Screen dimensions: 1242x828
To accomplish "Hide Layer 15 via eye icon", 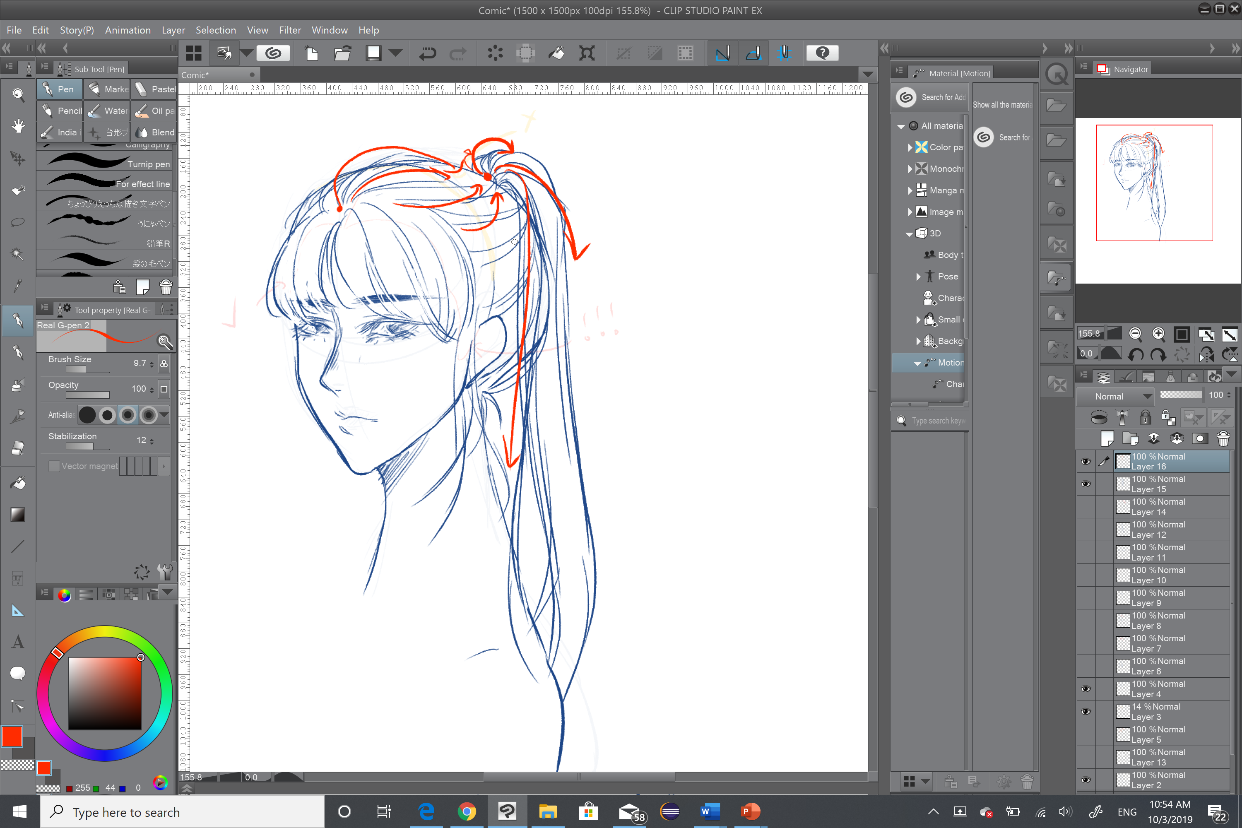I will (1086, 484).
